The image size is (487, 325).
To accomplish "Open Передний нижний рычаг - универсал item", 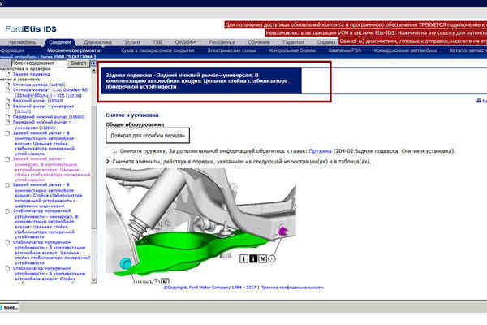I will point(42,124).
